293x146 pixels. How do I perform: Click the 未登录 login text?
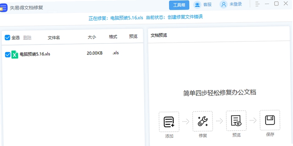[235, 4]
